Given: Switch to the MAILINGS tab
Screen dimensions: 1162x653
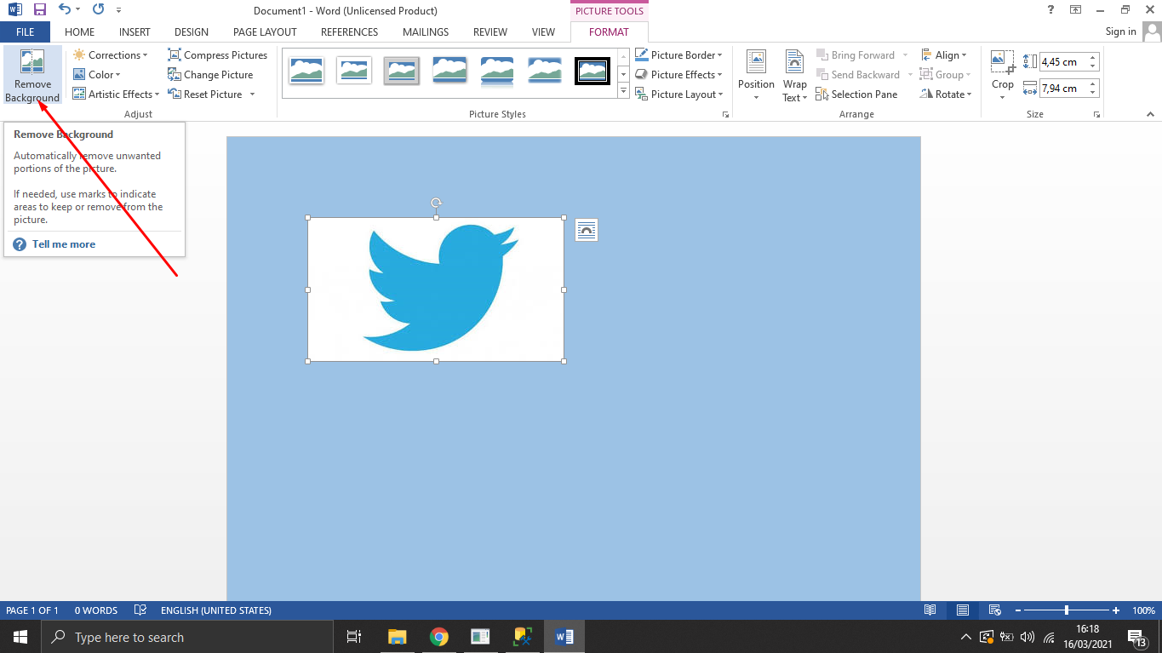Looking at the screenshot, I should click(x=426, y=32).
